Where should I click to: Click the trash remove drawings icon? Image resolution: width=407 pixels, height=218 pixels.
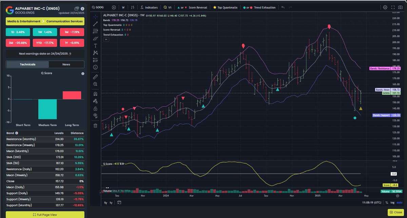click(95, 125)
